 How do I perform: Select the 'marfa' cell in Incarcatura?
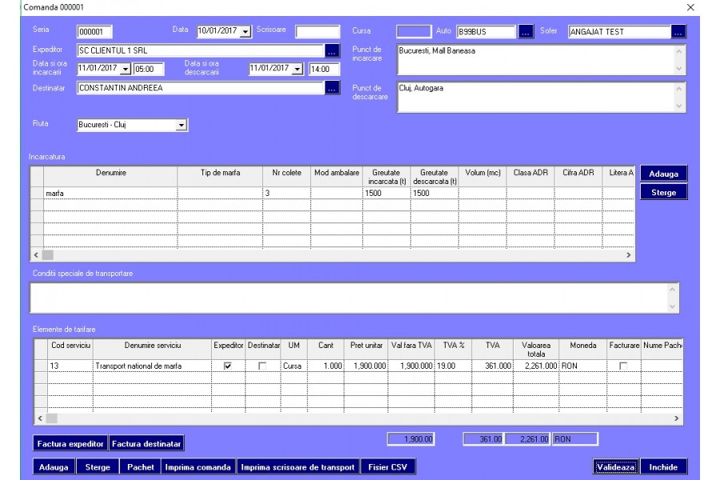tap(110, 194)
